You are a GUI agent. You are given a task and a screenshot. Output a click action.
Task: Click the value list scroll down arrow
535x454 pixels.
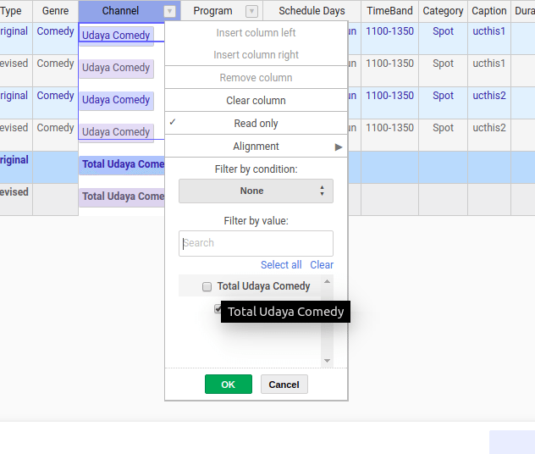point(327,361)
